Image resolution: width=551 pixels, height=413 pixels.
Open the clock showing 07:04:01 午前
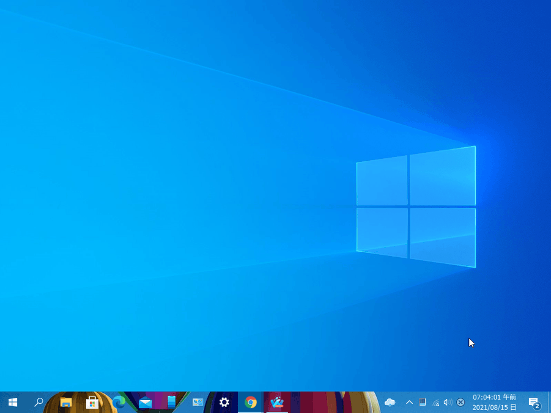(x=494, y=403)
